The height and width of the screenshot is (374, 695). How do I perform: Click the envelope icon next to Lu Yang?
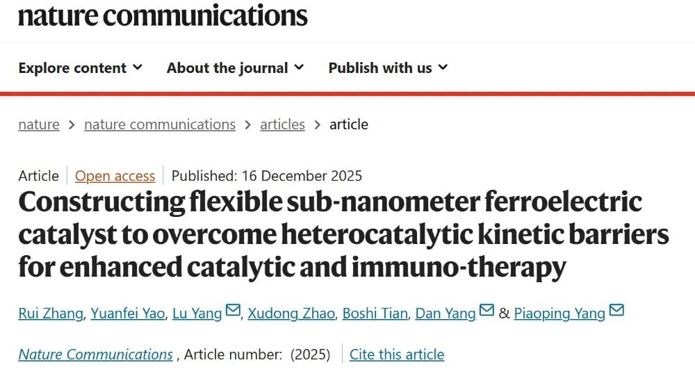click(x=233, y=311)
